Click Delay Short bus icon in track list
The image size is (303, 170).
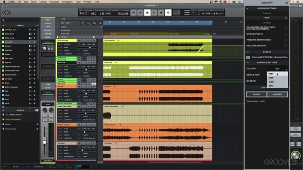pyautogui.click(x=30, y=34)
